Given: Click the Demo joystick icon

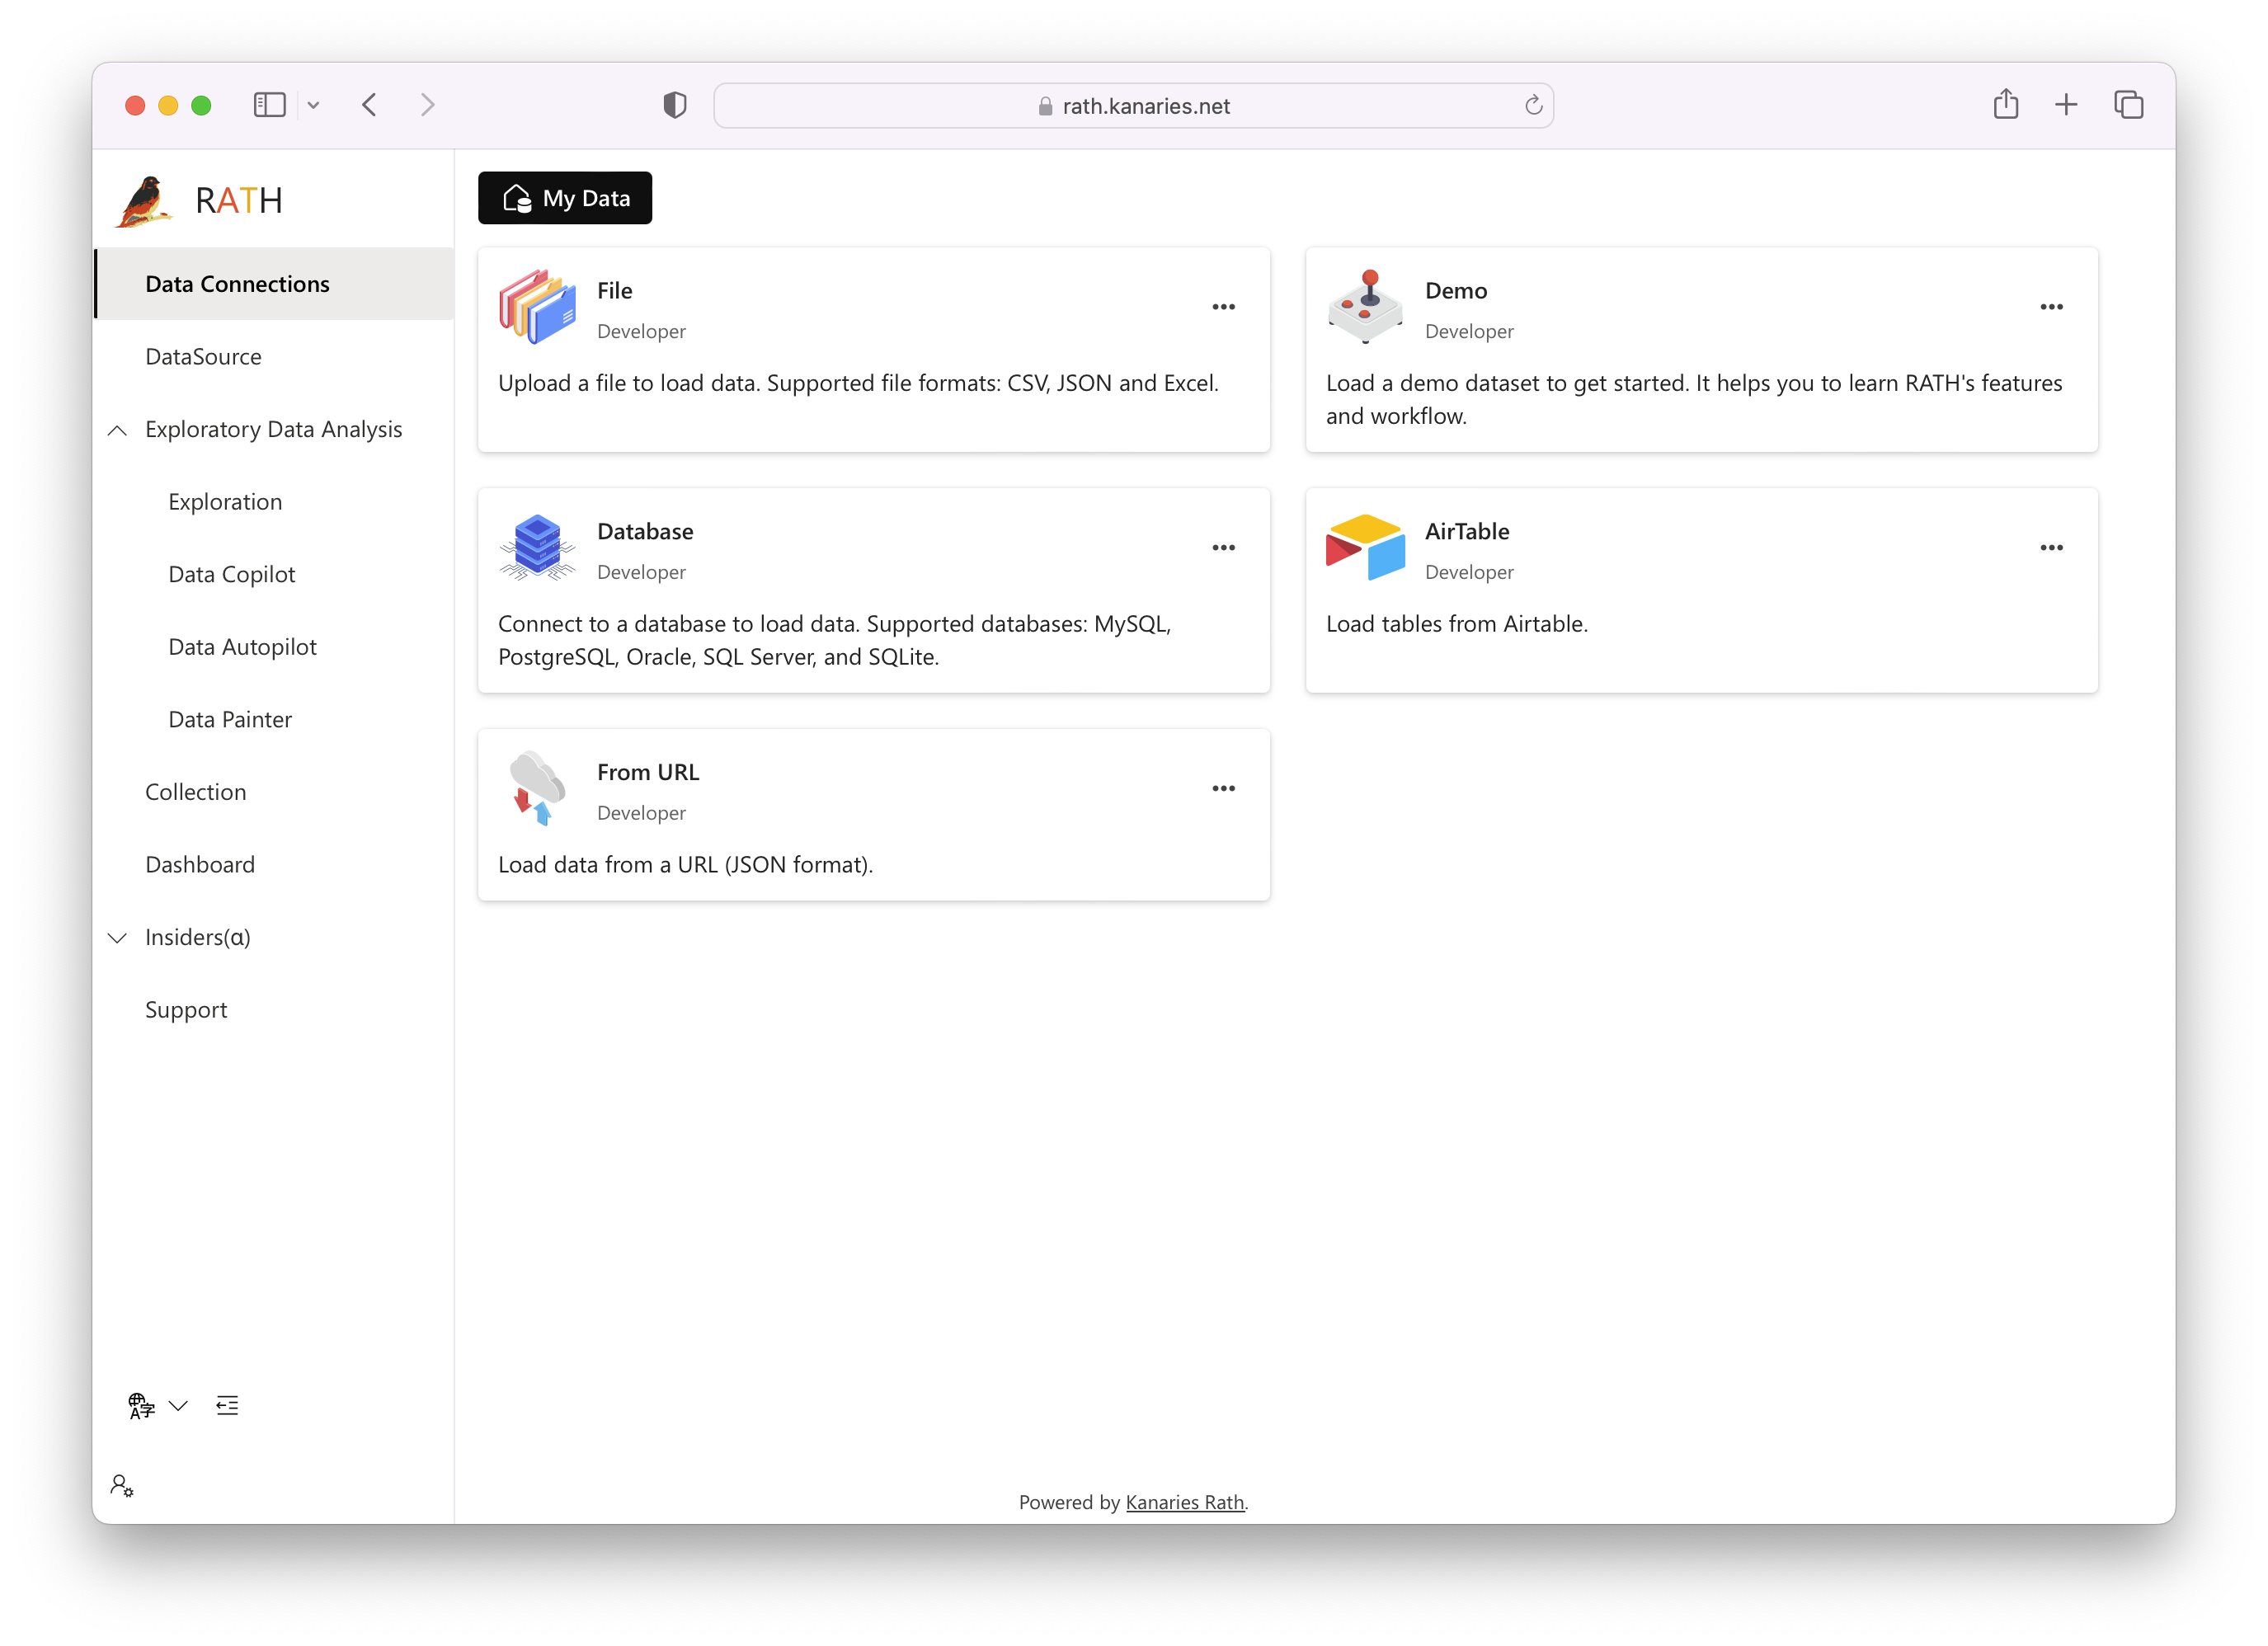Looking at the screenshot, I should 1365,307.
